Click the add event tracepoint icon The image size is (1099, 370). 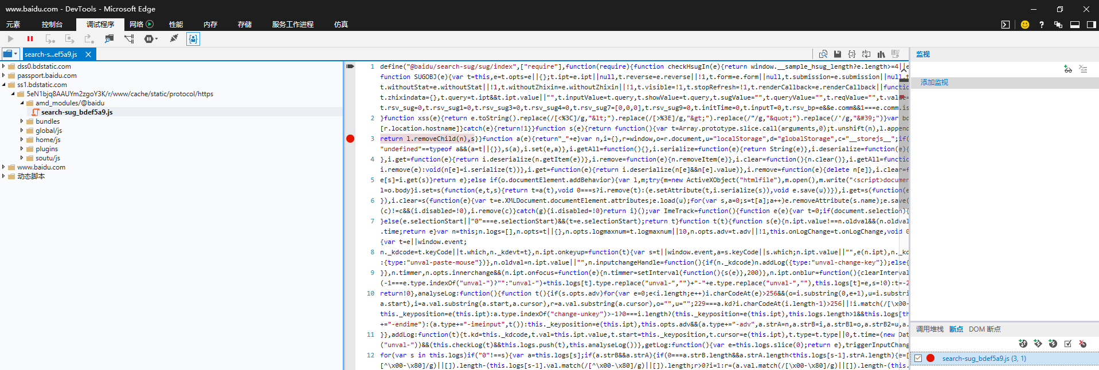(x=1038, y=344)
